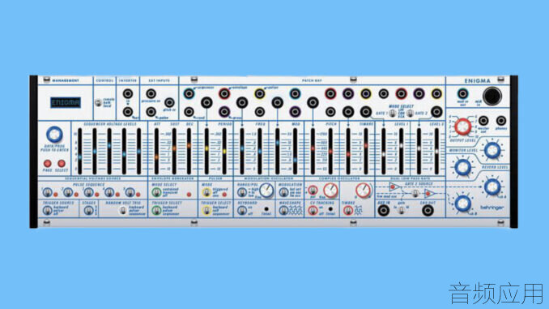Click the ATT envelope slider handle
Viewport: 549px width, 309px height.
tap(156, 157)
